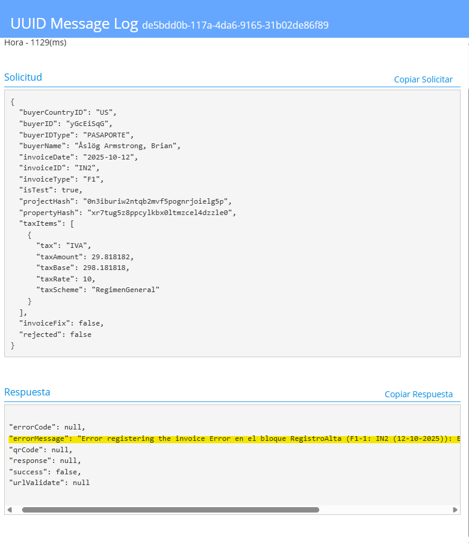
Task: Select the Respuesta section heading
Action: 27,392
